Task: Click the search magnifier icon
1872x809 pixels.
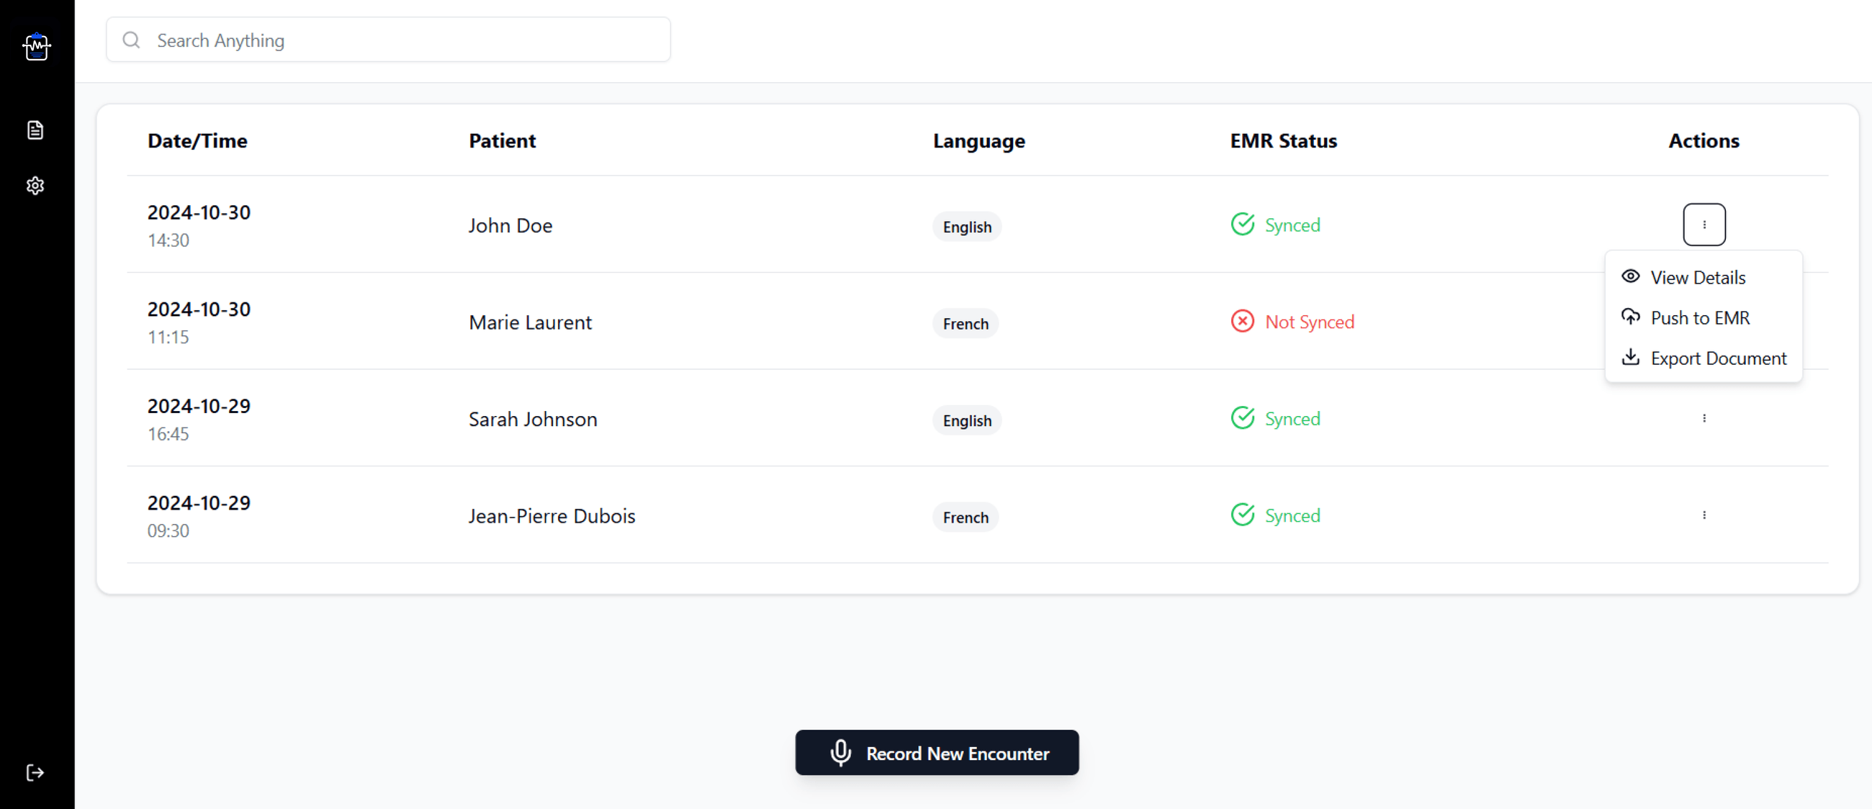Action: (x=132, y=40)
